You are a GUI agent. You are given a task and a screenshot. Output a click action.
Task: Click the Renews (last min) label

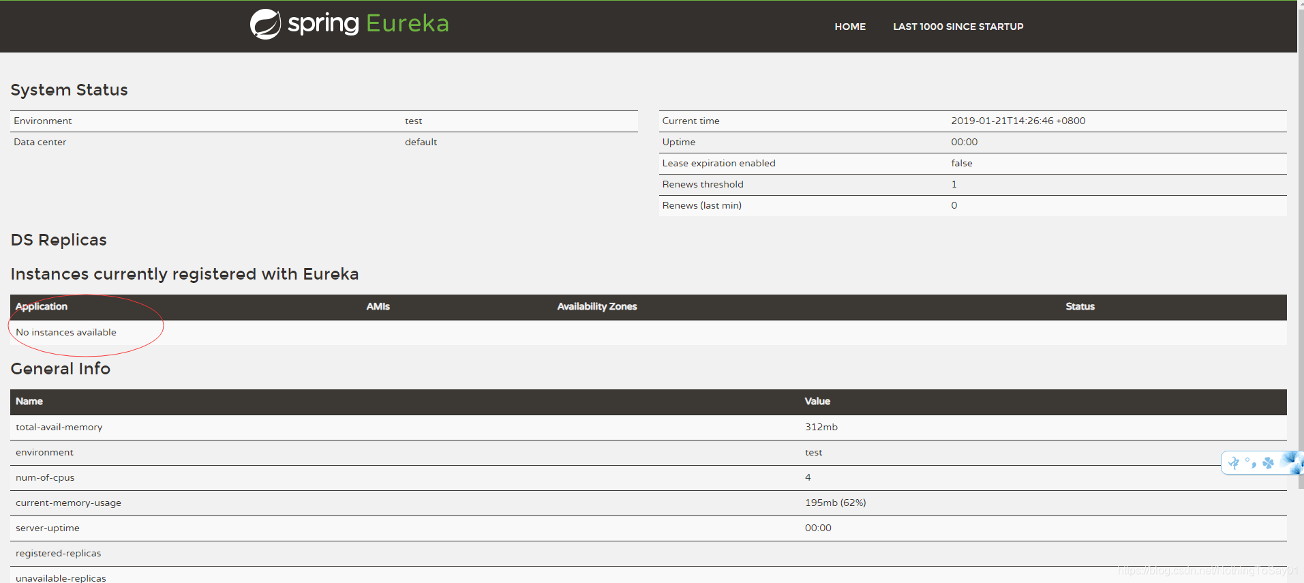[x=701, y=205]
